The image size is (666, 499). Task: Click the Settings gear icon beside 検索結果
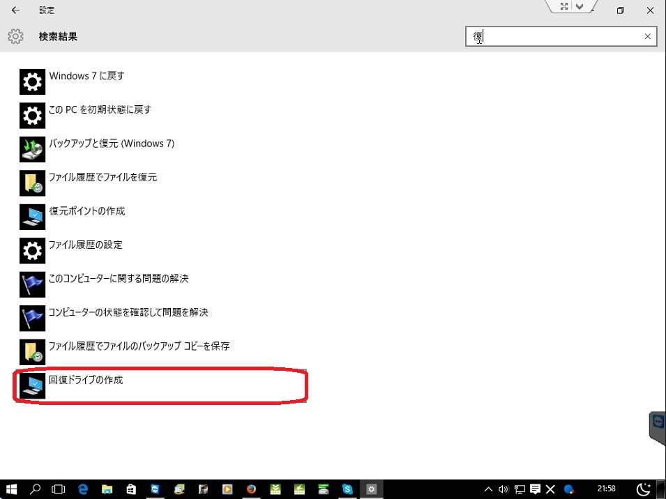pyautogui.click(x=15, y=36)
